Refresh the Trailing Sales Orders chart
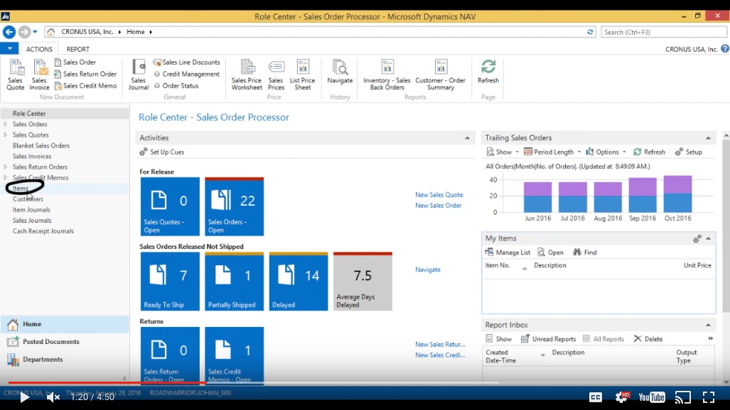The image size is (730, 410). (649, 152)
